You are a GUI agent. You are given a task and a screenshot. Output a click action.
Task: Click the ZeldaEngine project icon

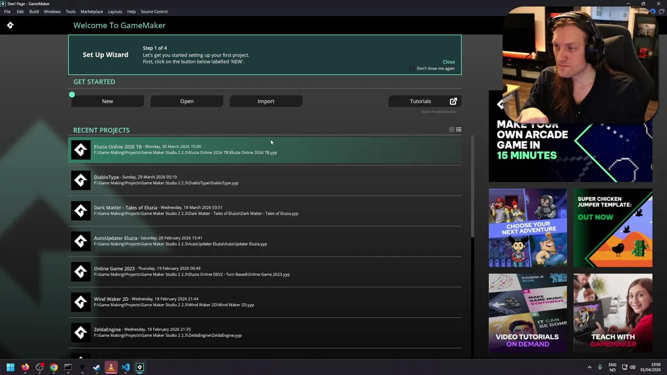pos(81,333)
